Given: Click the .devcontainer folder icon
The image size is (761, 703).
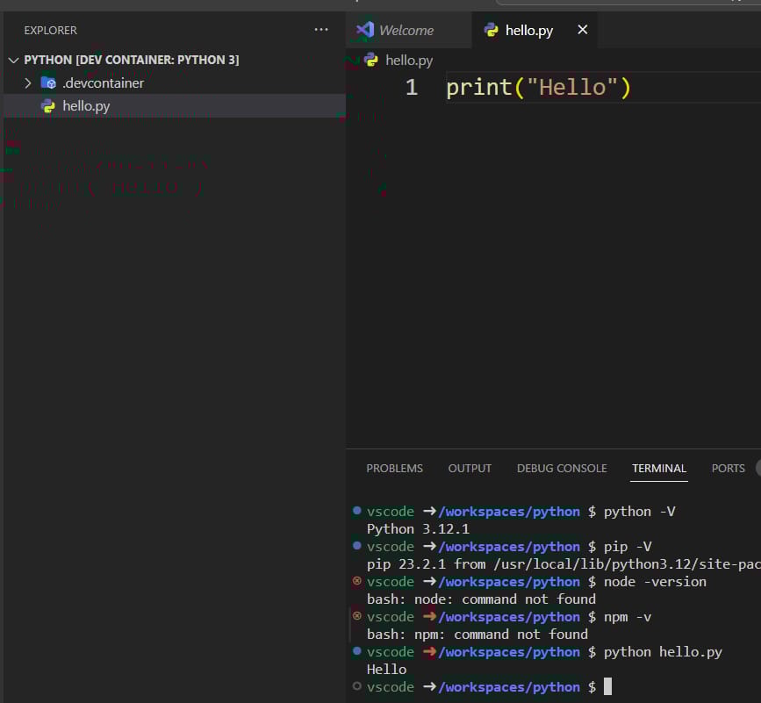Looking at the screenshot, I should 49,82.
